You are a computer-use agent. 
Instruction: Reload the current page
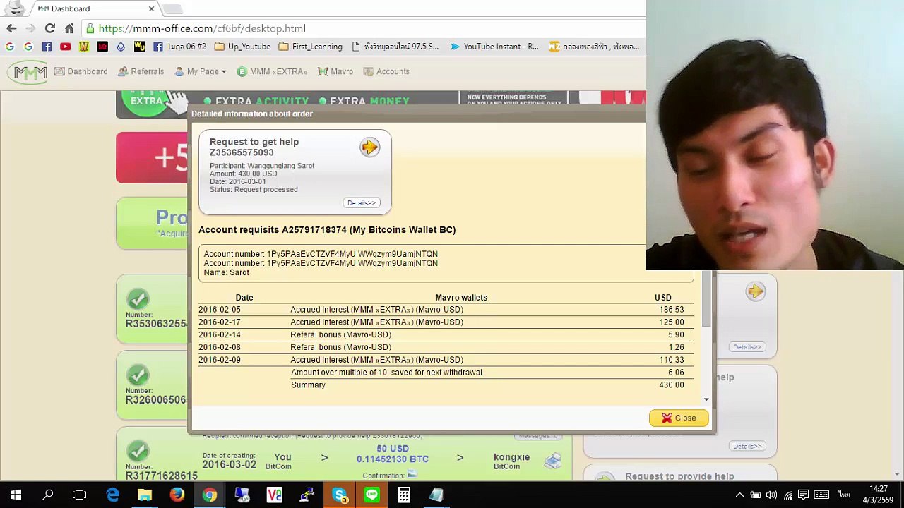pyautogui.click(x=49, y=28)
